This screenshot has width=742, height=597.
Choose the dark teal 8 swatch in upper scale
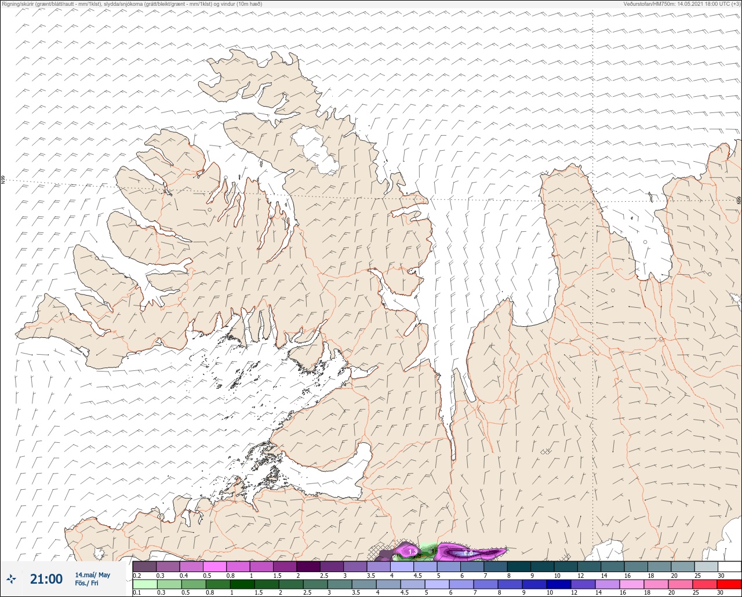(x=519, y=566)
